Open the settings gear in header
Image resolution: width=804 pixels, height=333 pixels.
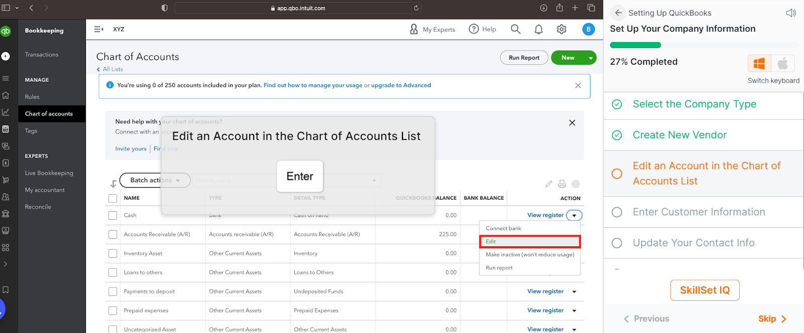562,29
